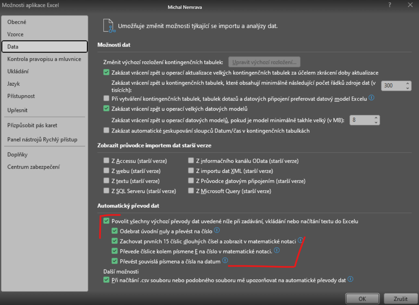Check 'Z SQL Serveru (starší verze)' box
The height and width of the screenshot is (305, 419).
tap(106, 191)
